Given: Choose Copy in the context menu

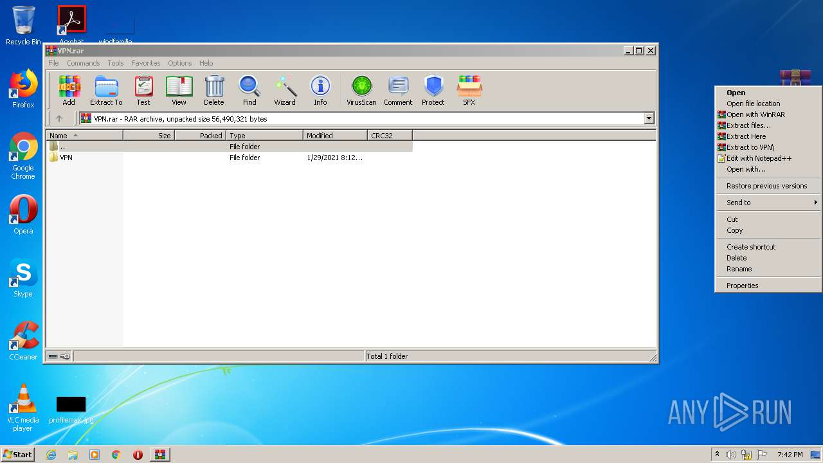Looking at the screenshot, I should click(768, 230).
